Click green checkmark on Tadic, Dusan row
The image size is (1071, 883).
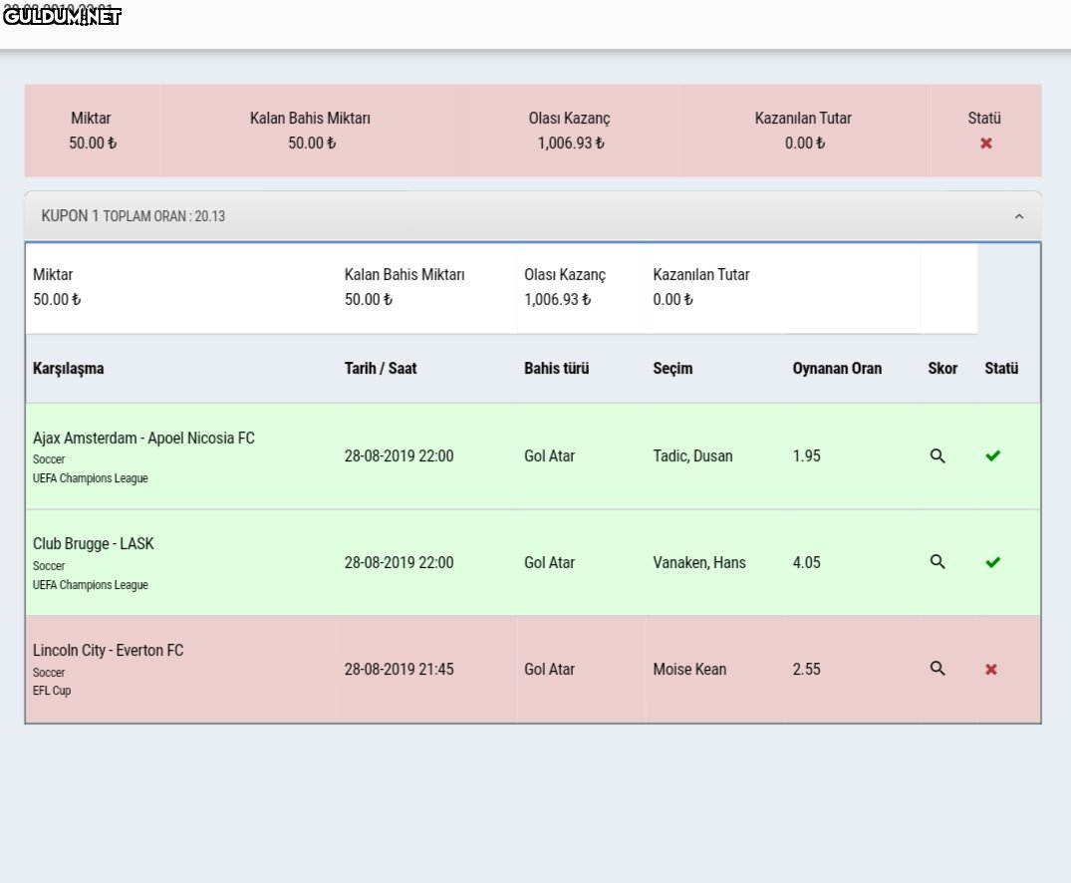click(x=992, y=456)
